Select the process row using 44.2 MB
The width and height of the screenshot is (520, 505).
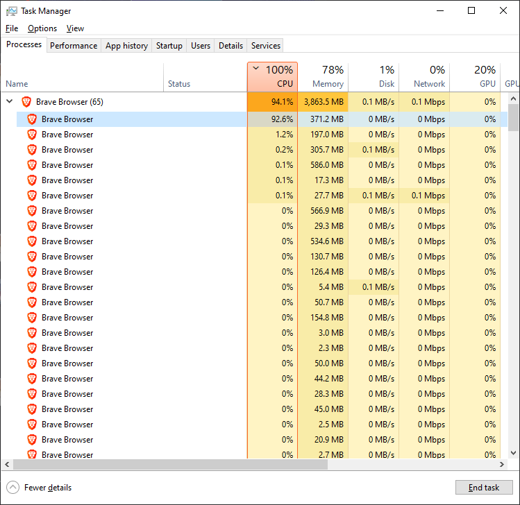coord(262,379)
